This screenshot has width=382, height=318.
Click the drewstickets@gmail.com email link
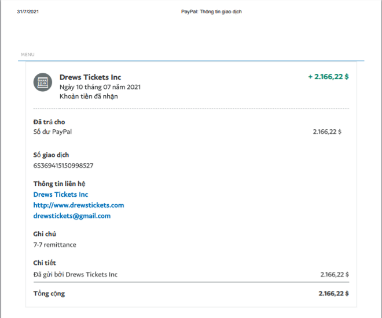(x=72, y=216)
